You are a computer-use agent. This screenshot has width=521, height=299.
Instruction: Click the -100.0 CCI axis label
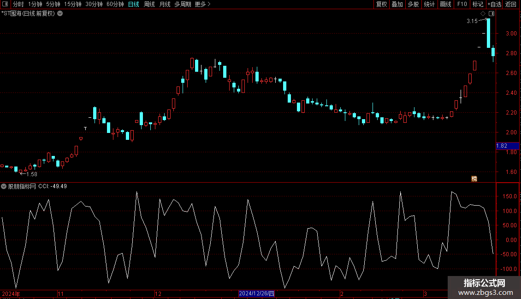(x=509, y=269)
